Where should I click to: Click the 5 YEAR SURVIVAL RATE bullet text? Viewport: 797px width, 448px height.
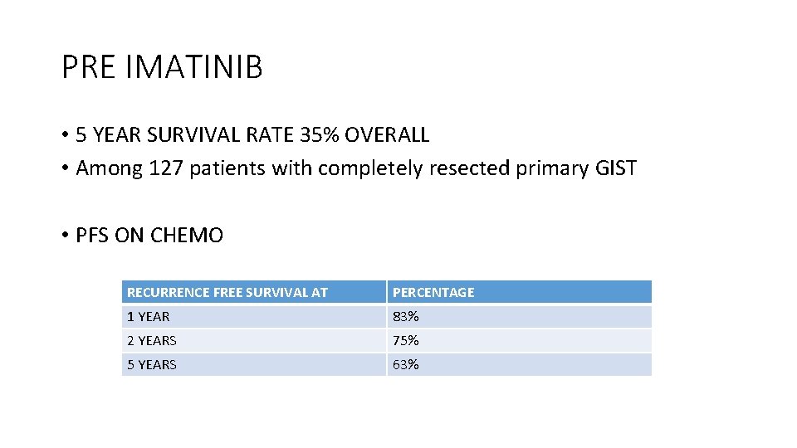(x=252, y=134)
